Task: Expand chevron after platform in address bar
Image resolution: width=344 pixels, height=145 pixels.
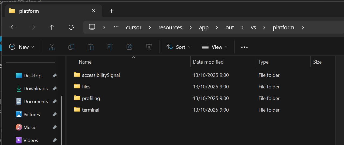Action: click(x=303, y=27)
